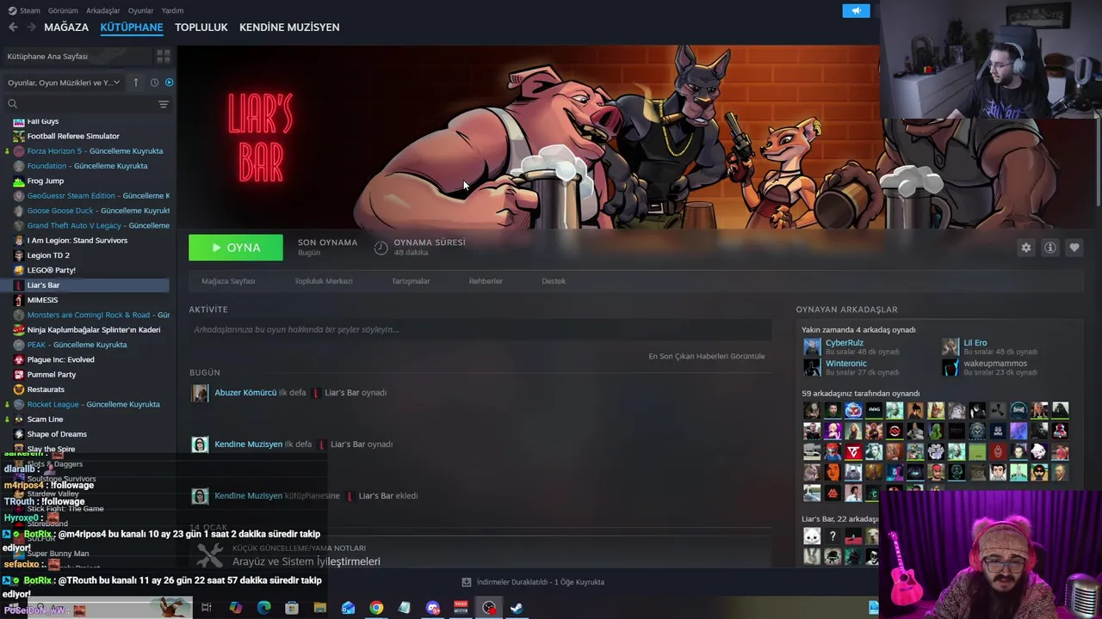Open Topluluk Merkezi link

(x=324, y=281)
